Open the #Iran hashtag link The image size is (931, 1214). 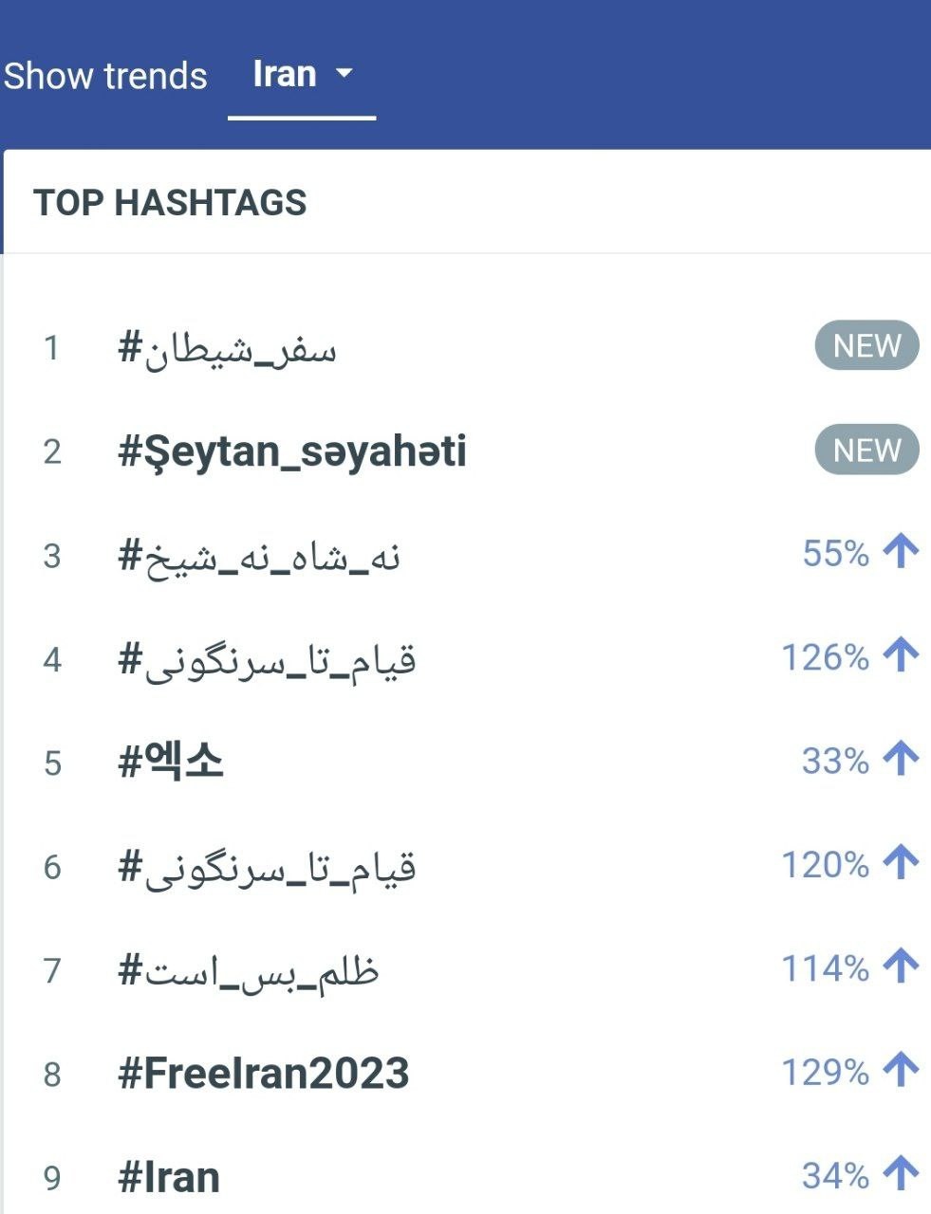click(x=168, y=1177)
